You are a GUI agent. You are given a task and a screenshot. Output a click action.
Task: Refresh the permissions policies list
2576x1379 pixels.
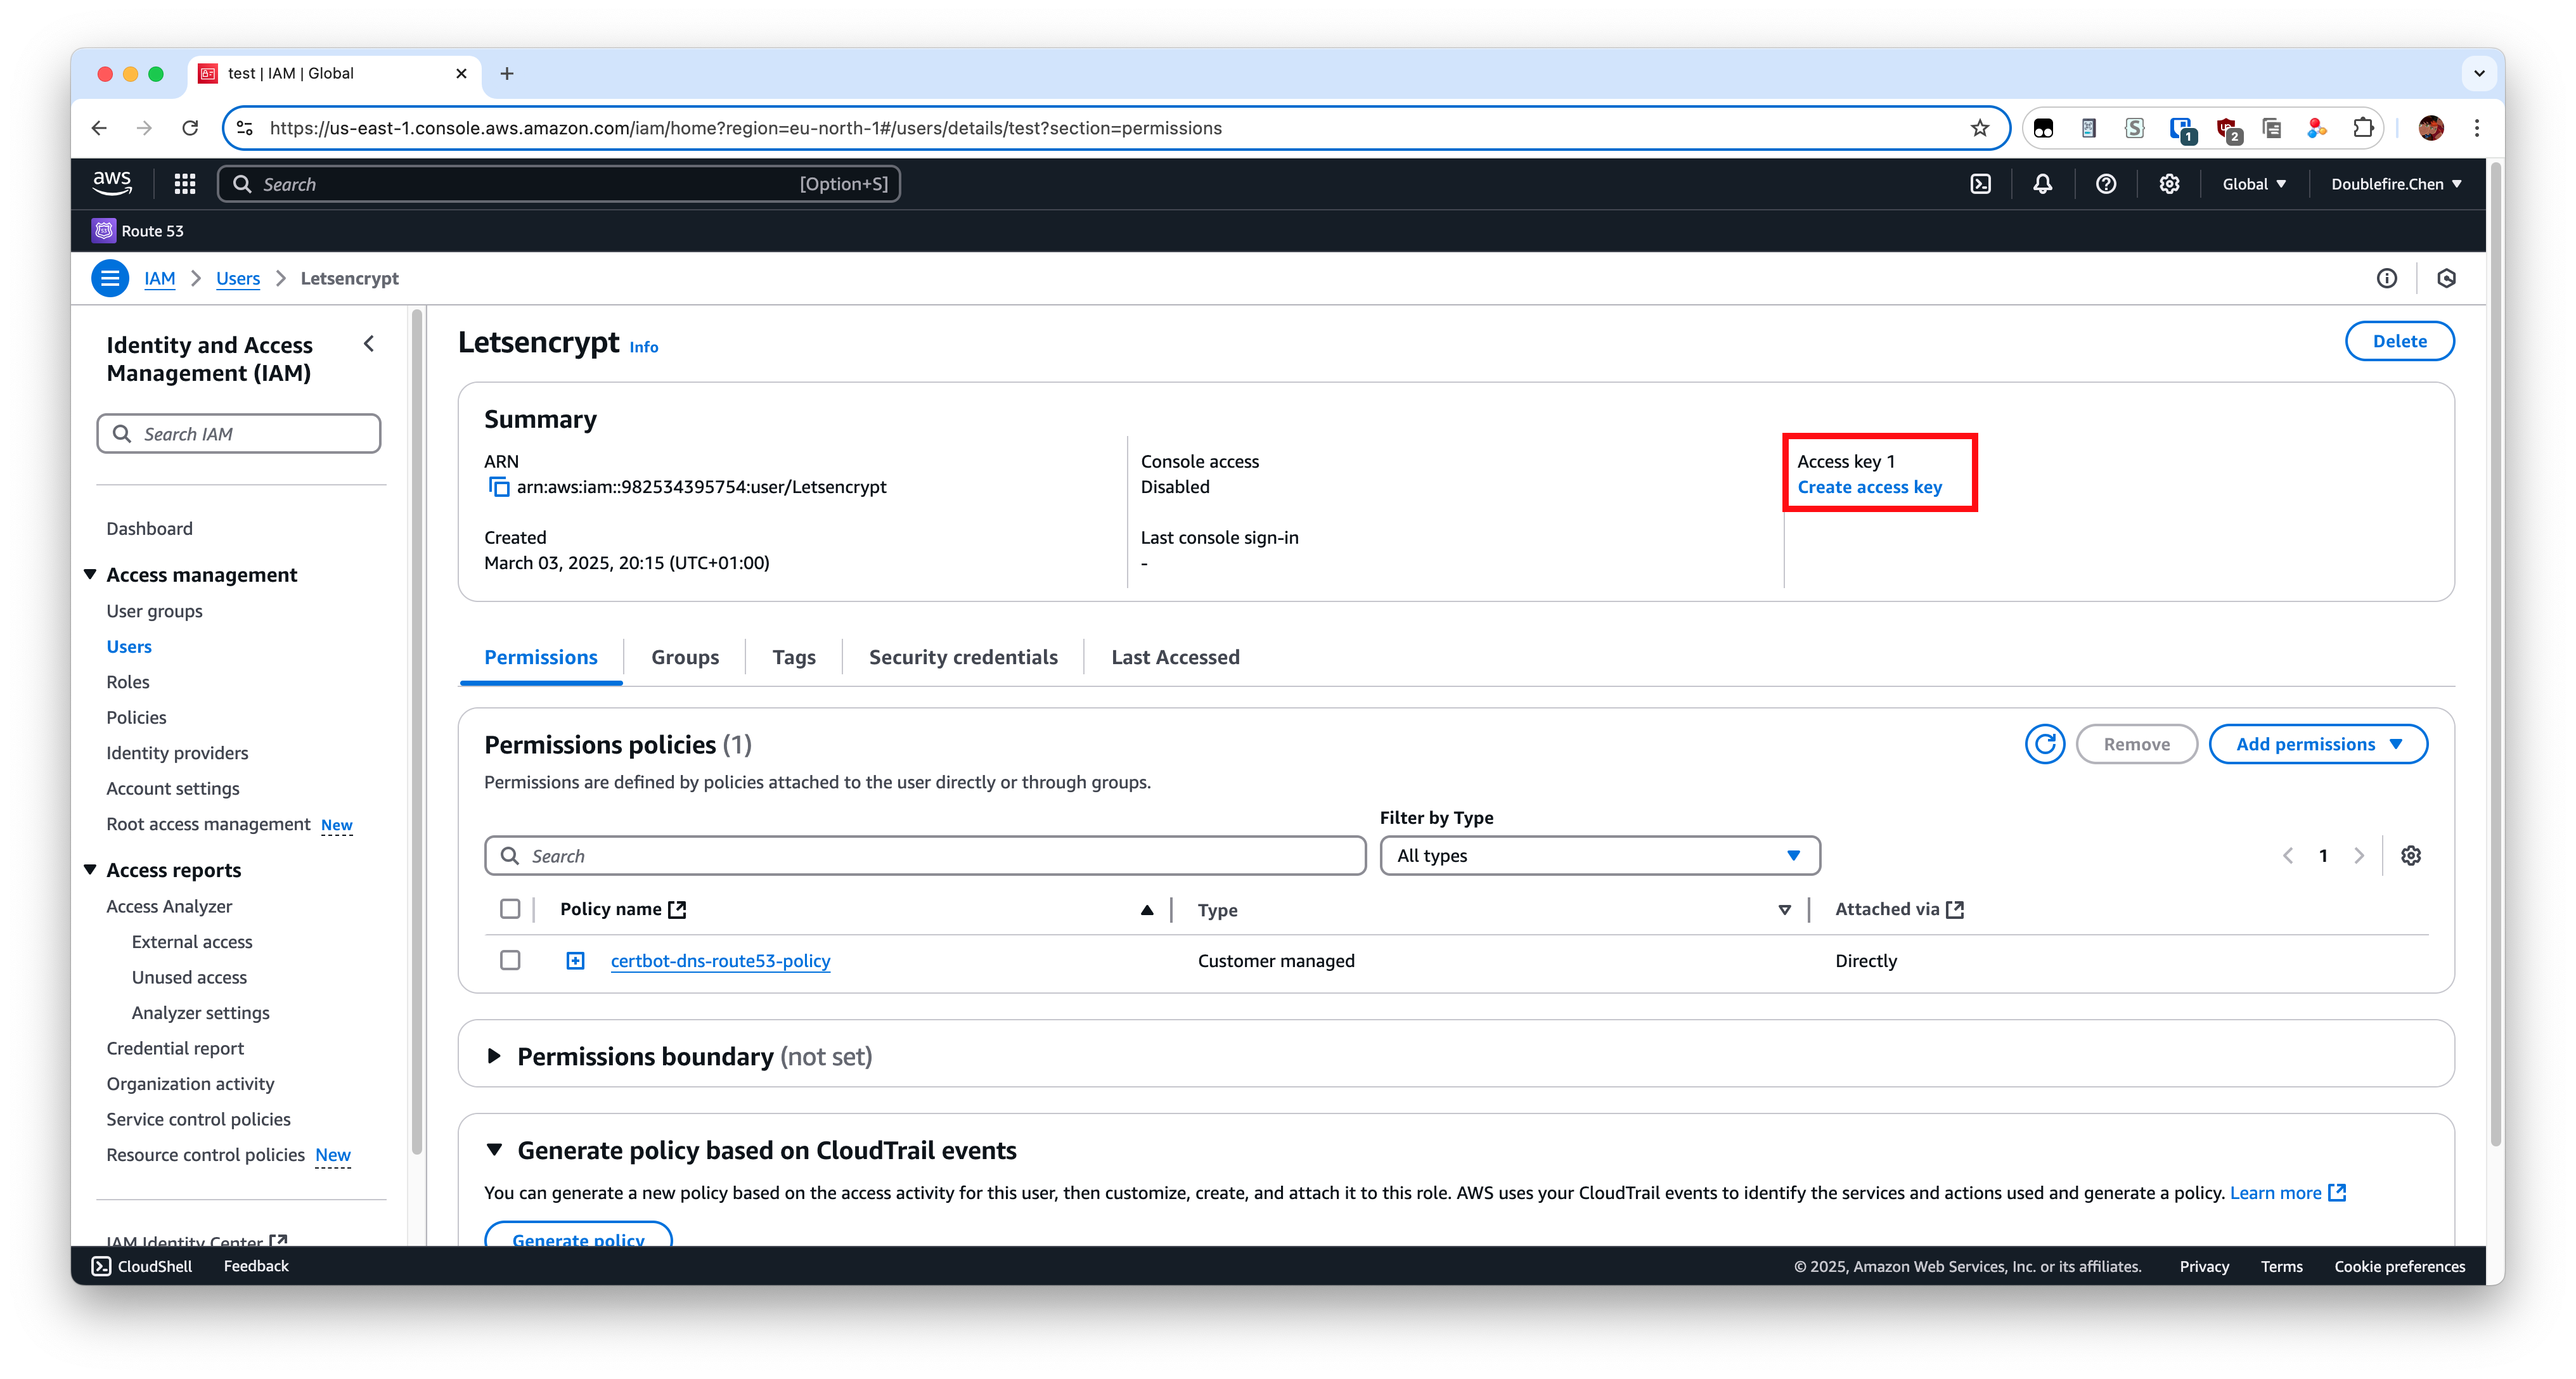pyautogui.click(x=2045, y=744)
